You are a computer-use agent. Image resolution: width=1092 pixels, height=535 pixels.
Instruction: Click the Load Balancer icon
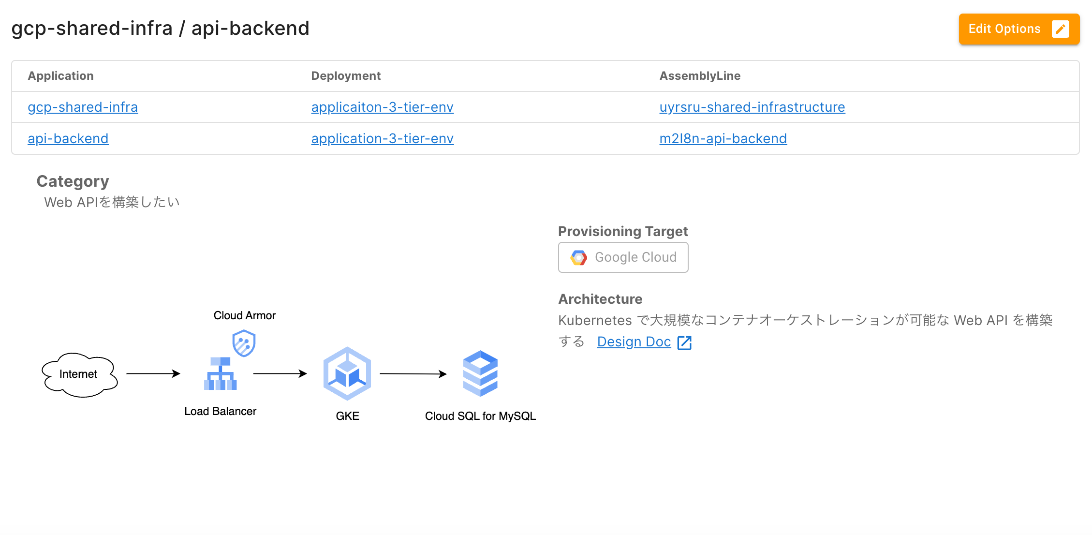coord(221,373)
